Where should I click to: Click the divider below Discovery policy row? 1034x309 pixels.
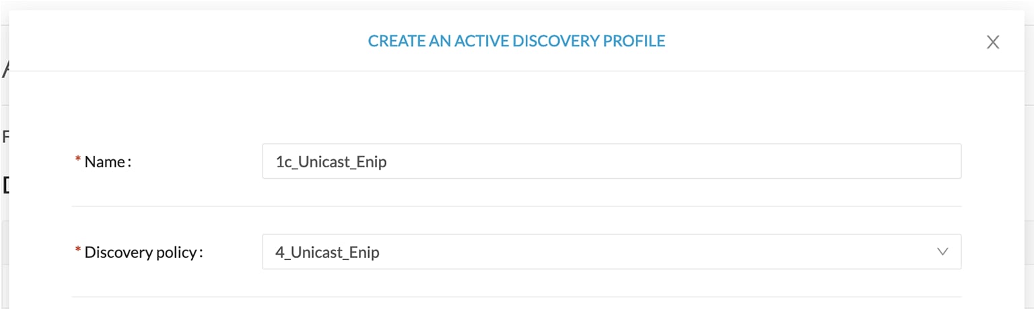(x=516, y=297)
